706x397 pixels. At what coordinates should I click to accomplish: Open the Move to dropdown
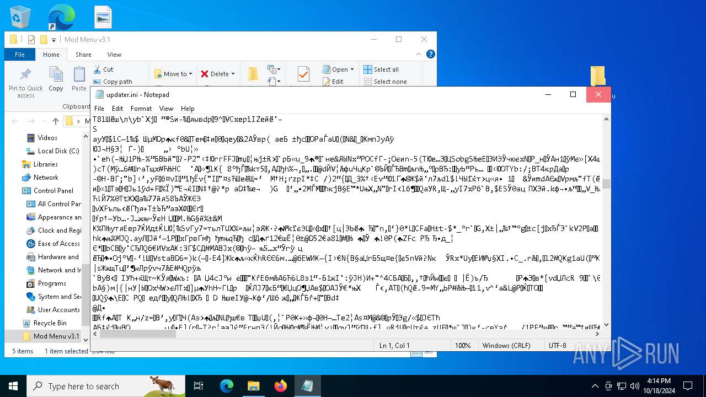(x=173, y=74)
